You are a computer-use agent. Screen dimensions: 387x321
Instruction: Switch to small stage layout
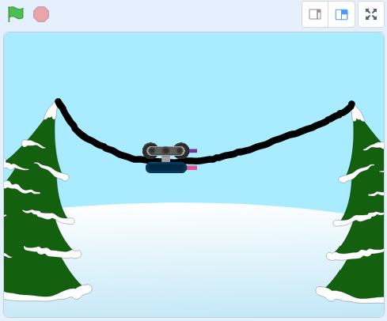click(x=315, y=14)
